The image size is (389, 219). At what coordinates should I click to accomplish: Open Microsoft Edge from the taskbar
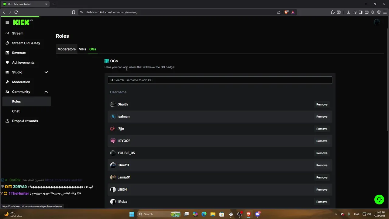[204, 214]
